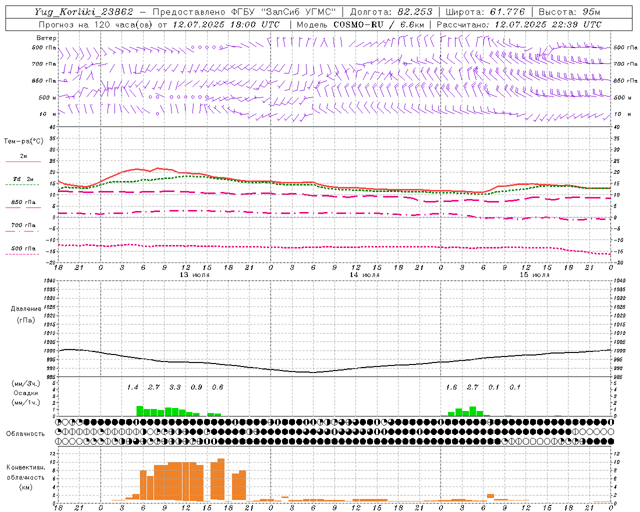Image resolution: width=640 pixels, height=512 pixels.
Task: Click the green dashed Td 2м legend line
Action: pyautogui.click(x=22, y=184)
